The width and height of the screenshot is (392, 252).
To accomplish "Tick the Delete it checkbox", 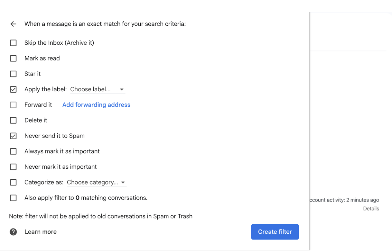I will click(13, 121).
